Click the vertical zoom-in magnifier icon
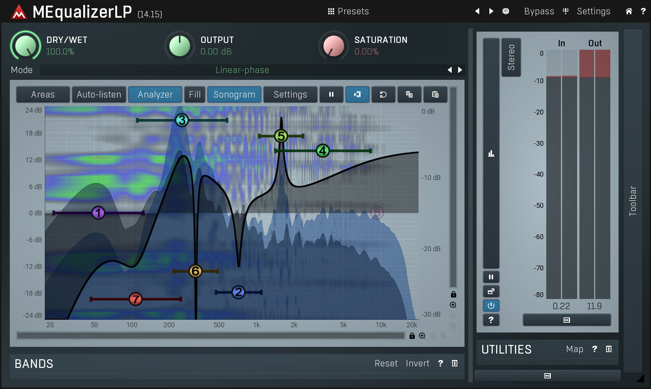Screen dimensions: 651x389 tap(453, 305)
